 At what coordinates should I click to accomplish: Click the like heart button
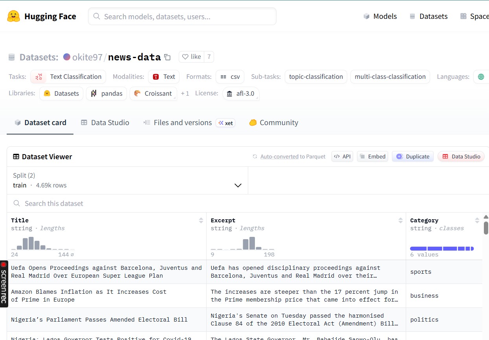pyautogui.click(x=192, y=57)
